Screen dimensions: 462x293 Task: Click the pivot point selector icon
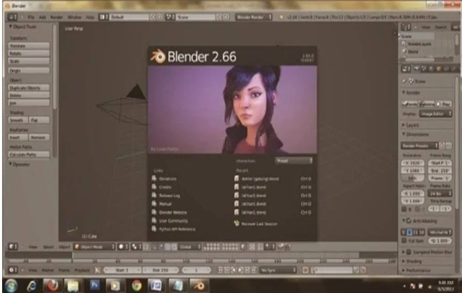136,246
